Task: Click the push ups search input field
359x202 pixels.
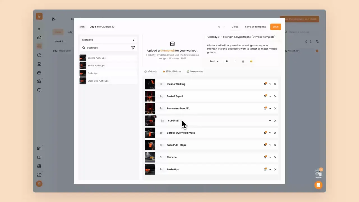Action: pyautogui.click(x=108, y=48)
